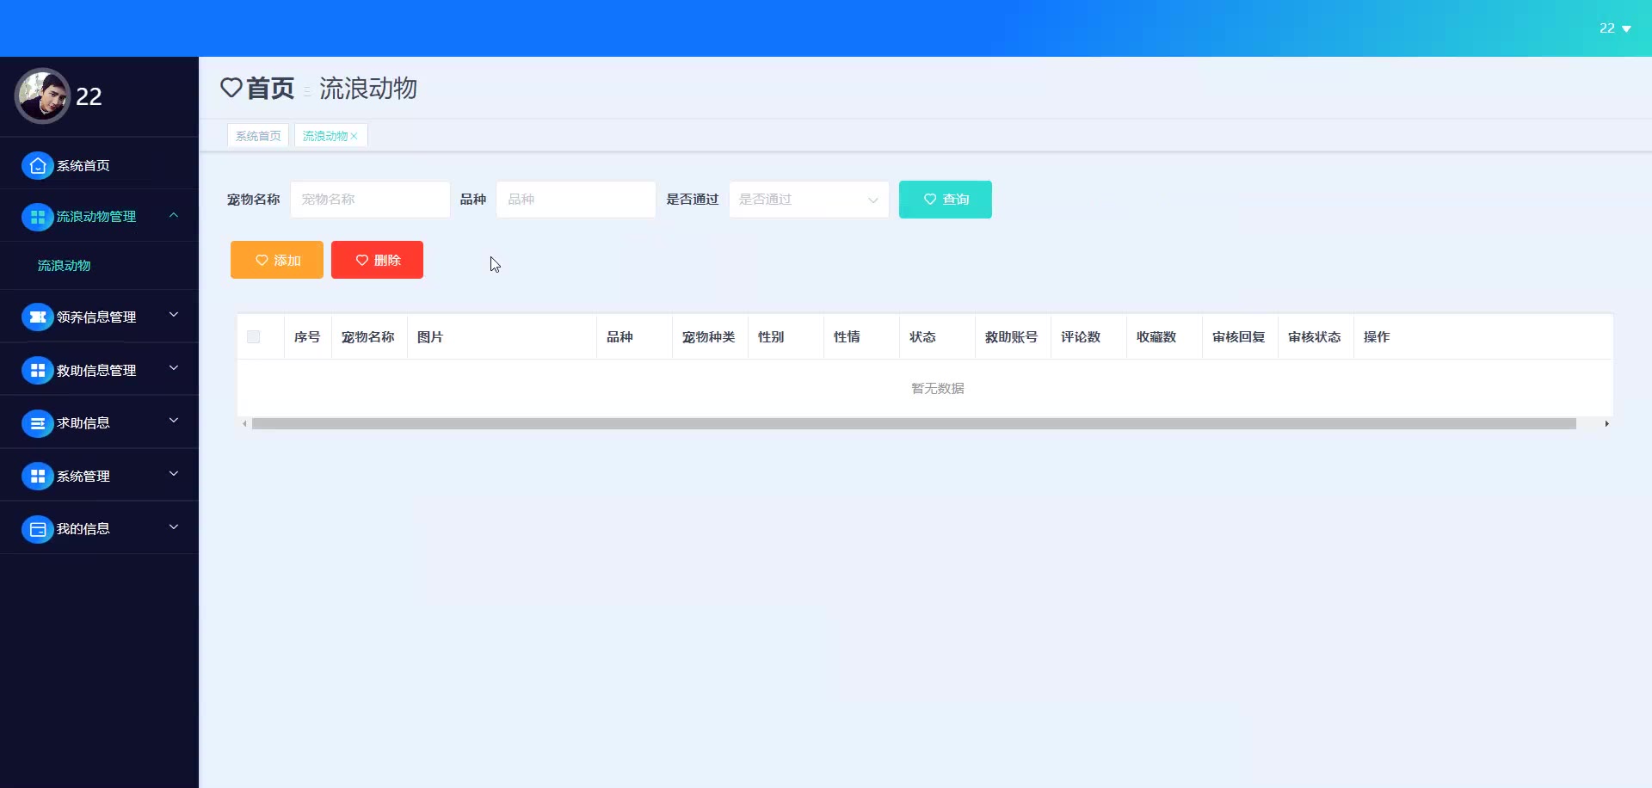
Task: Click the 查询 search button
Action: coord(946,200)
